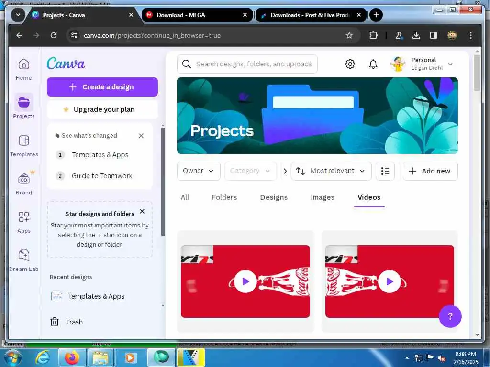Image resolution: width=490 pixels, height=367 pixels.
Task: Select the Videos tab
Action: pyautogui.click(x=369, y=197)
